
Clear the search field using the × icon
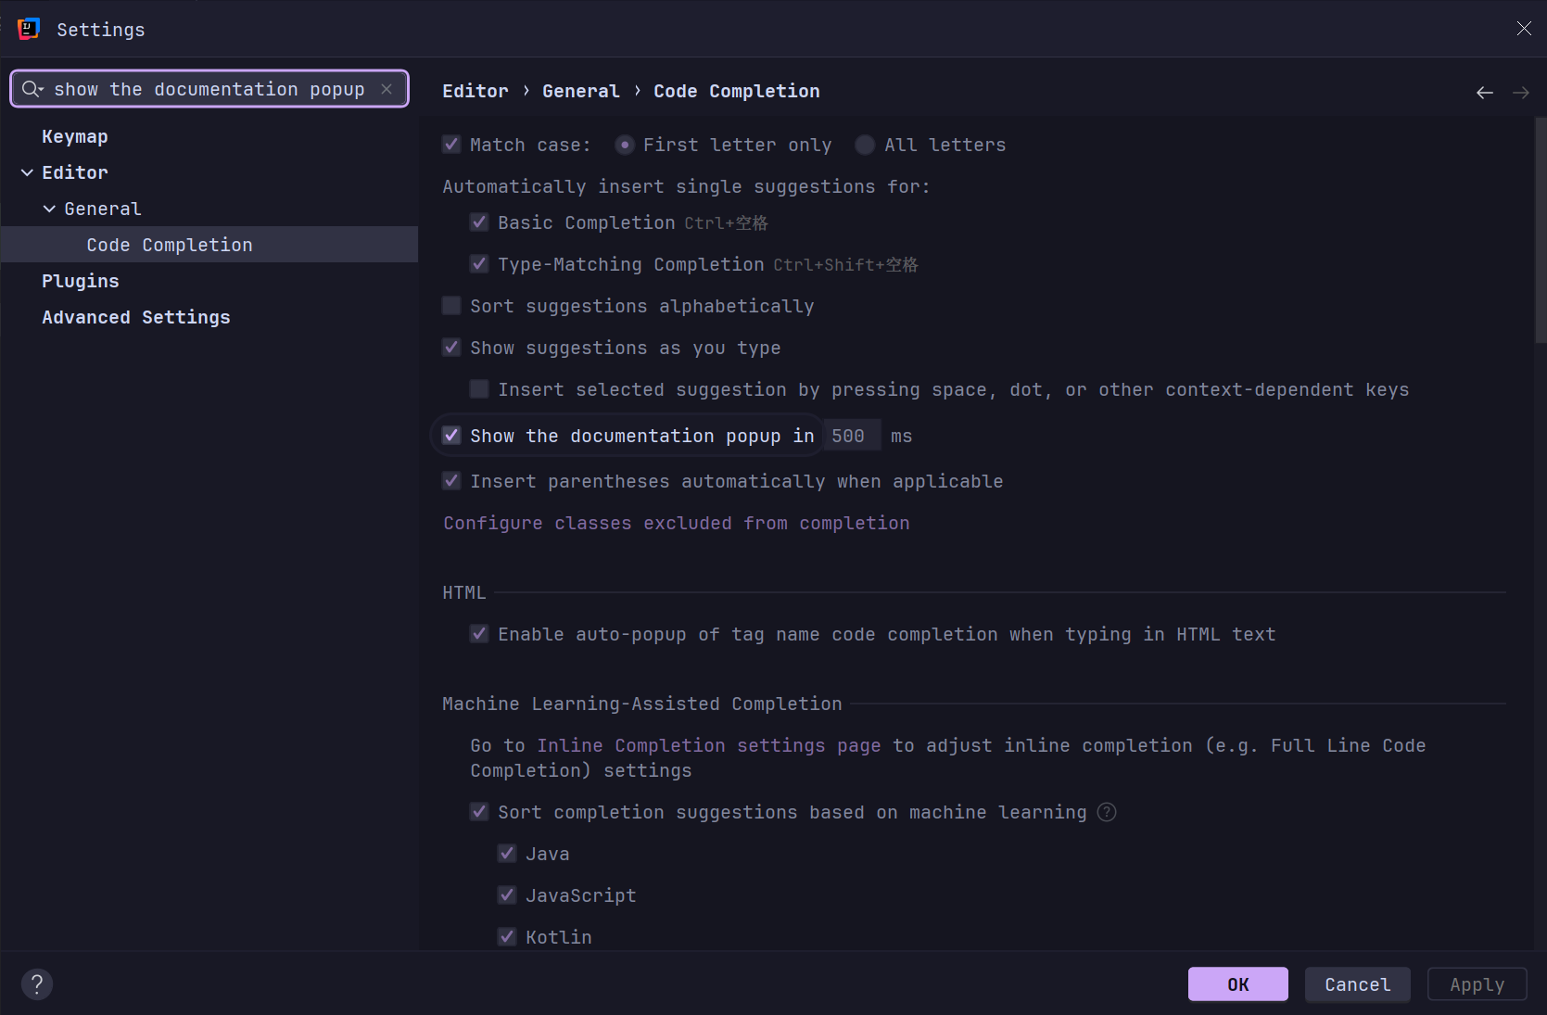387,89
